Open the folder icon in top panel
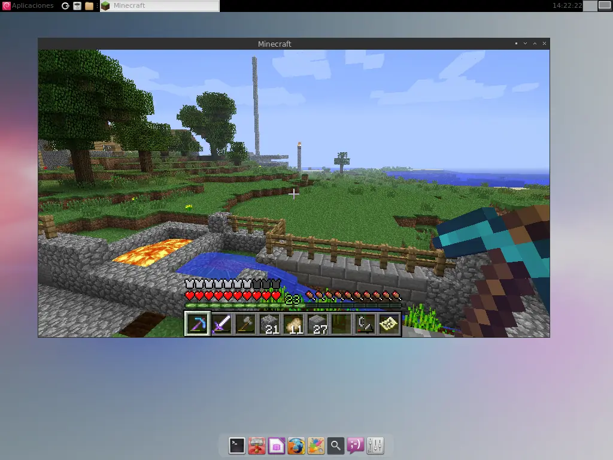The image size is (613, 460). coord(89,6)
